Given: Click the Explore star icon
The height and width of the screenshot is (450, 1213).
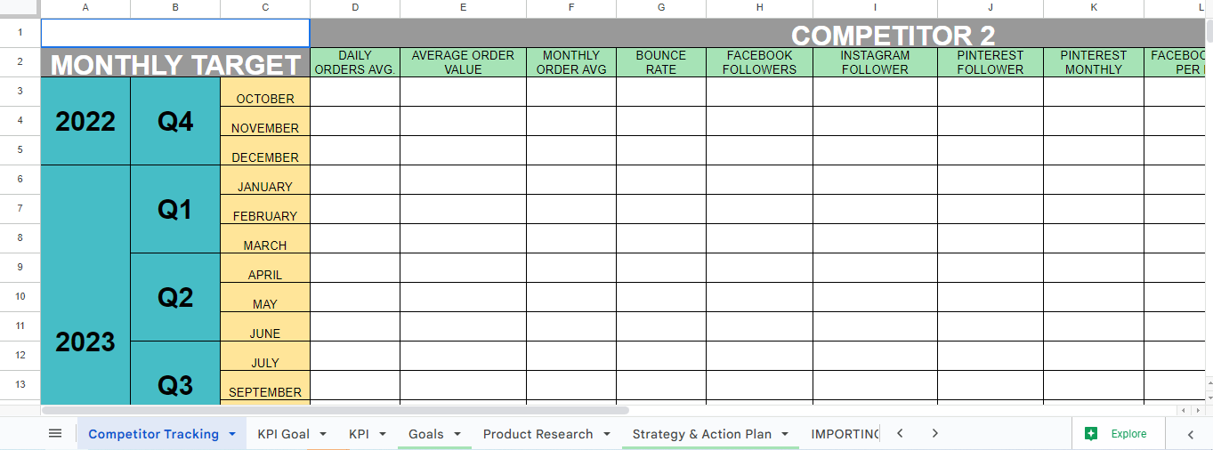Looking at the screenshot, I should (x=1091, y=433).
